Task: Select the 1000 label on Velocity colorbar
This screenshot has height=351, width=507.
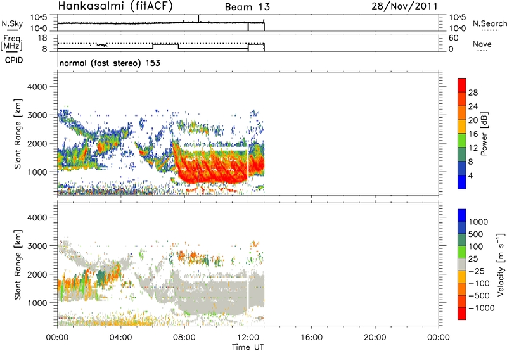Action: 478,222
